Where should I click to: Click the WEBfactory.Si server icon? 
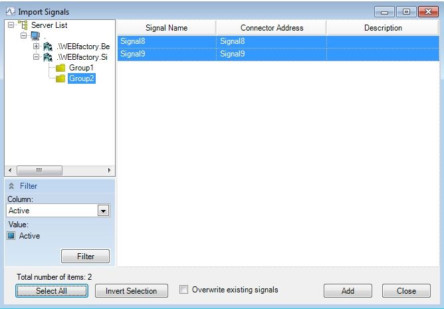(48, 57)
